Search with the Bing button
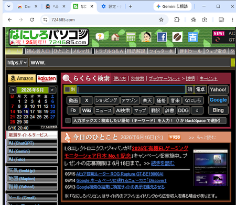 click(218, 110)
